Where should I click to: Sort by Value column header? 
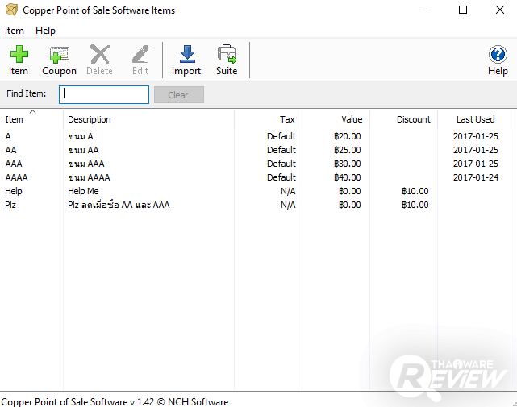tap(336, 119)
